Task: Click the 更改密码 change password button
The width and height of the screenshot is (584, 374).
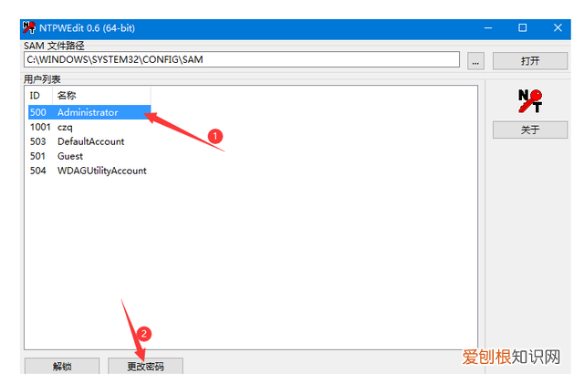Action: (145, 366)
